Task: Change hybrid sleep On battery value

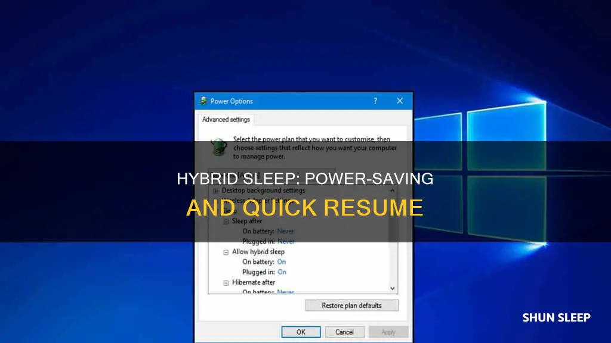Action: (x=282, y=262)
